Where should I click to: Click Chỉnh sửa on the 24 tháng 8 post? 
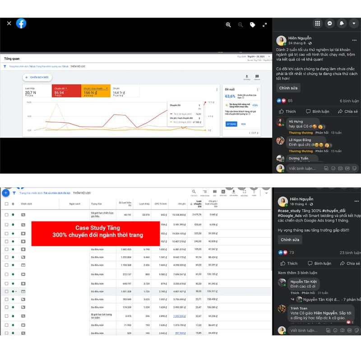point(288,88)
